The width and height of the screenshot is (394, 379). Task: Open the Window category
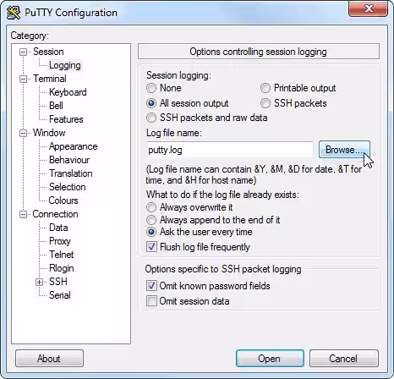point(49,133)
